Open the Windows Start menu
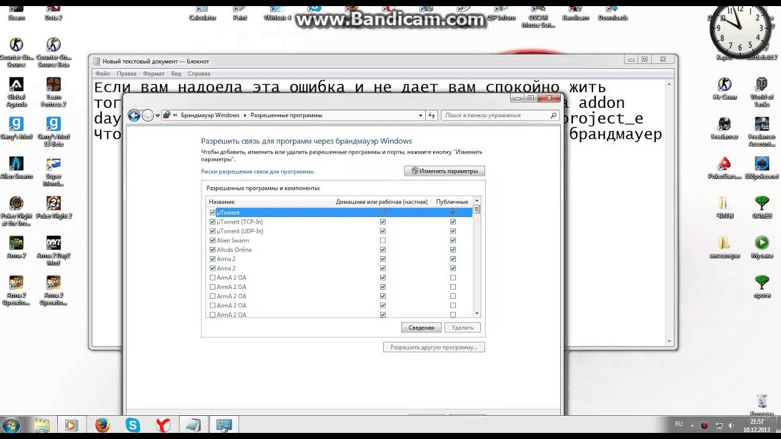Viewport: 781px width, 439px height. pyautogui.click(x=11, y=425)
